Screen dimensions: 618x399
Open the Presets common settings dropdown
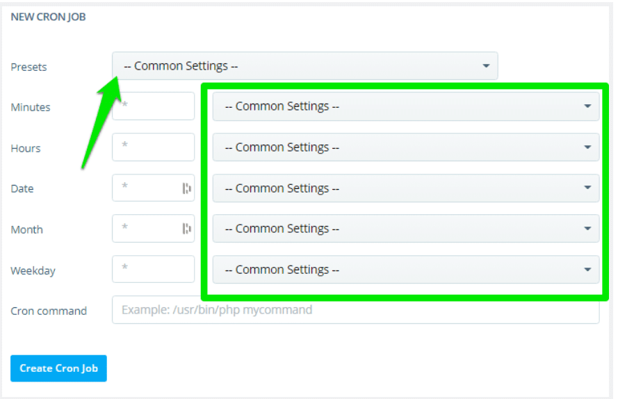[304, 66]
